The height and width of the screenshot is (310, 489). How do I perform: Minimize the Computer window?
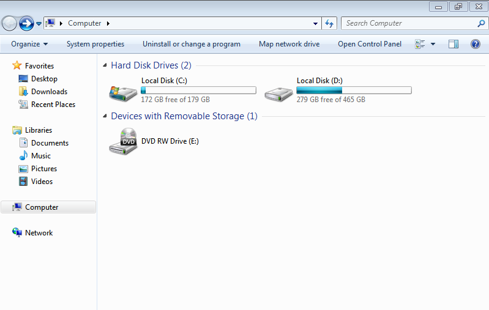[438, 7]
